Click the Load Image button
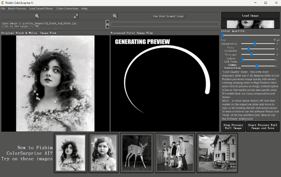This screenshot has height=177, width=281. (251, 16)
